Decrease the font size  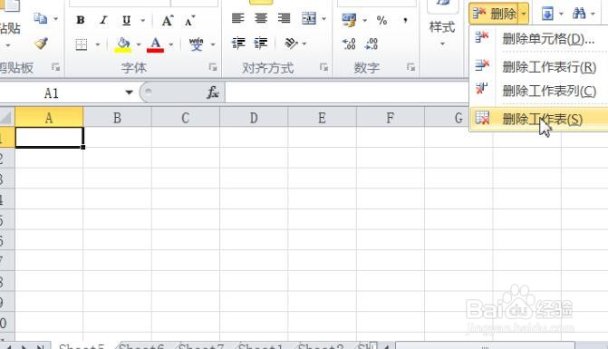point(190,20)
